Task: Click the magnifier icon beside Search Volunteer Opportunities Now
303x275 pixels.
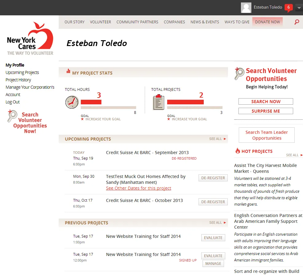Action: coord(12,116)
